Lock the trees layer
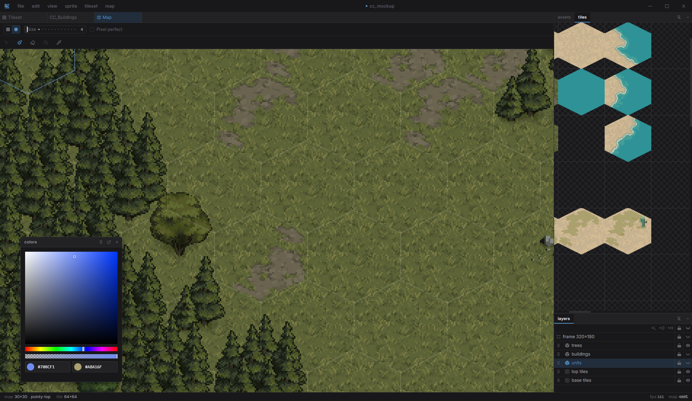Screen dimensions: 692x401 tap(679, 345)
